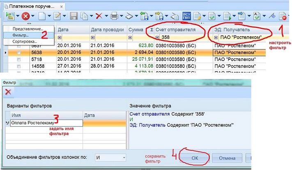This screenshot has width=292, height=170.
Task: Select the highlighted sum cell 2 694,04
Action: coord(140,52)
